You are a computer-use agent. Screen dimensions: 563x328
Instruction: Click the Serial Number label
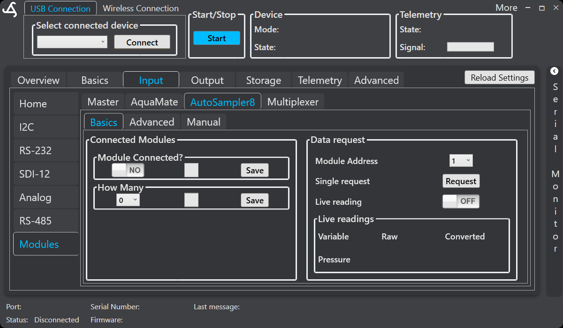point(115,307)
